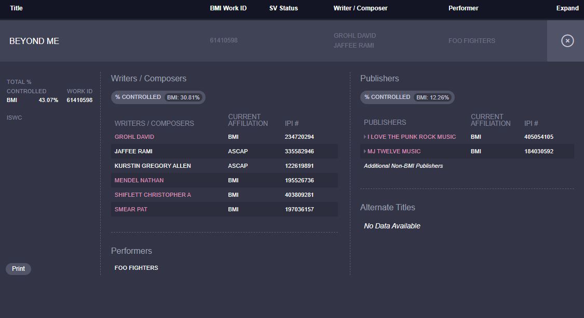Click publisher IPI number 184030592
This screenshot has height=318, width=584.
[x=538, y=151]
